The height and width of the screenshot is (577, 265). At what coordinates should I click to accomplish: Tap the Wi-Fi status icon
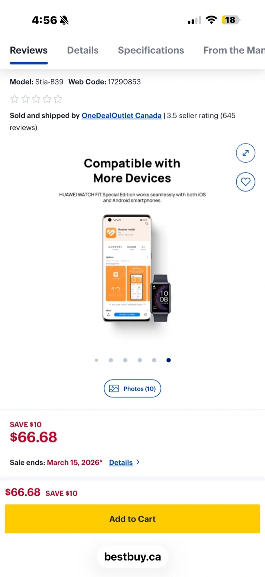[x=211, y=20]
